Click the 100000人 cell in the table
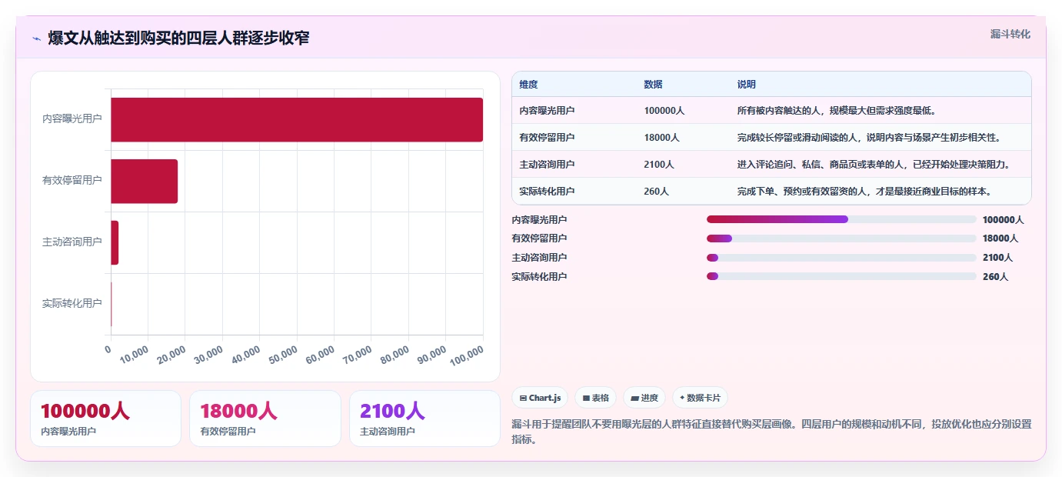The height and width of the screenshot is (477, 1062). point(664,111)
